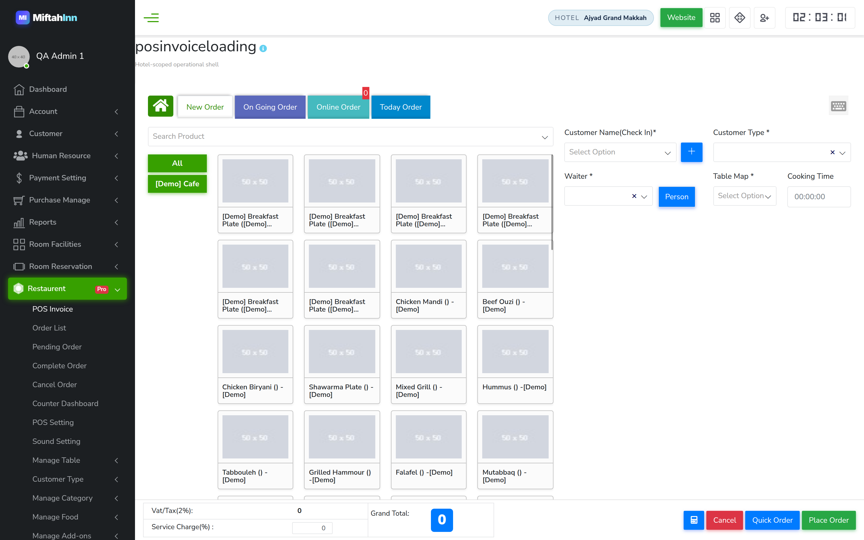
Task: Click the Quick Order button
Action: click(772, 520)
